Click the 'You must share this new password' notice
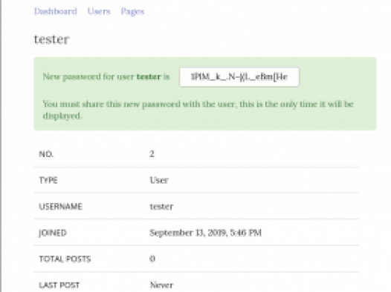The height and width of the screenshot is (292, 391). (x=198, y=110)
